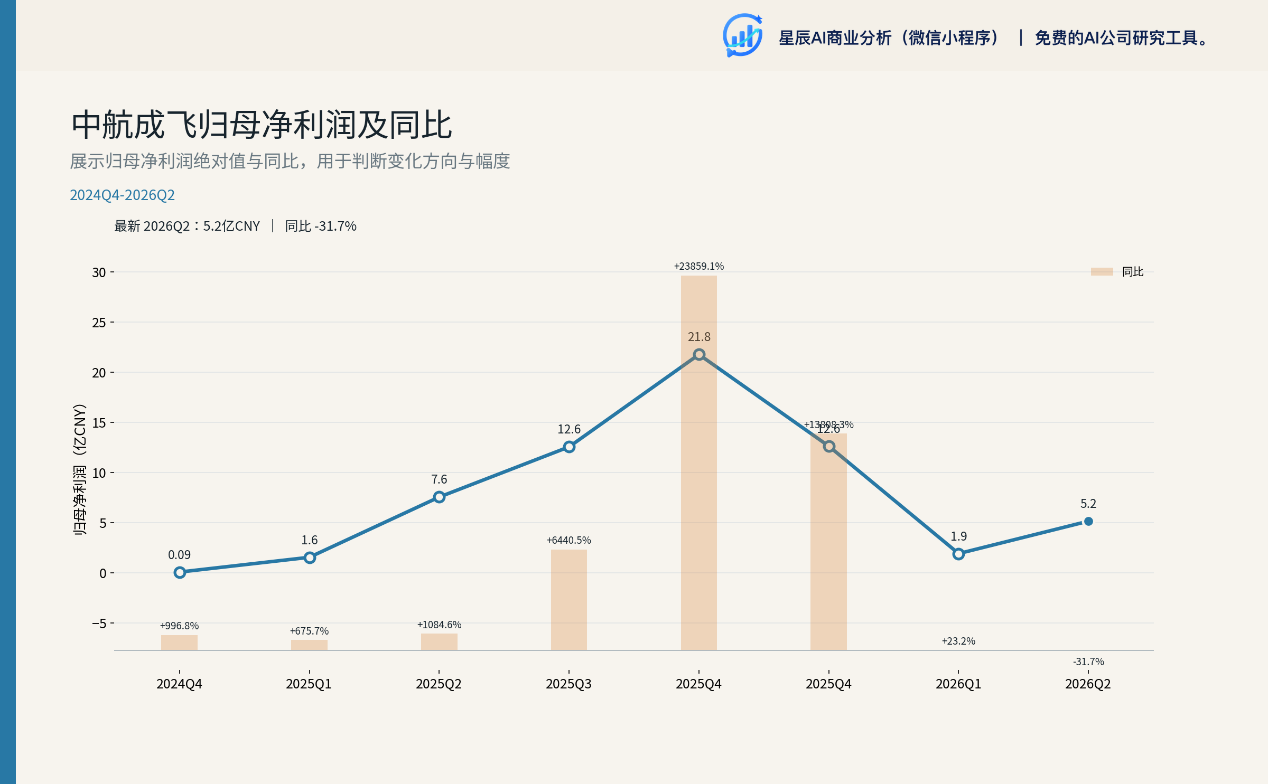Click the +6440.5% percentage label

pyautogui.click(x=569, y=540)
